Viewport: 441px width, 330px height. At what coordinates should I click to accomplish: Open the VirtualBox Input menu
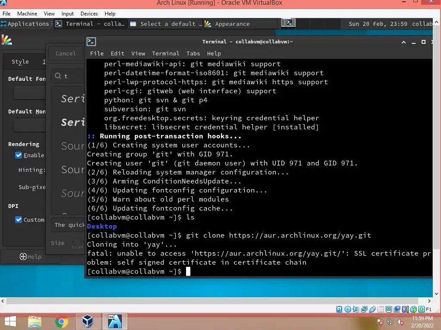tap(68, 13)
